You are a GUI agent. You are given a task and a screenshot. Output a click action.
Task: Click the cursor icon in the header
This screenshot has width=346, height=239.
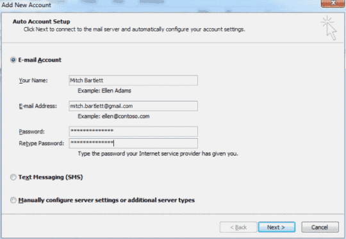tap(329, 28)
